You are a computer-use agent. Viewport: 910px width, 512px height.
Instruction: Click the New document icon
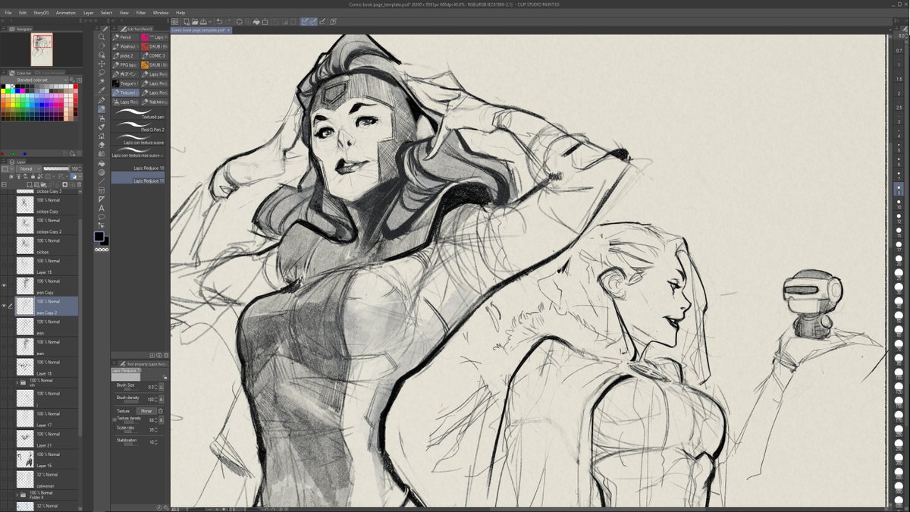pos(187,22)
